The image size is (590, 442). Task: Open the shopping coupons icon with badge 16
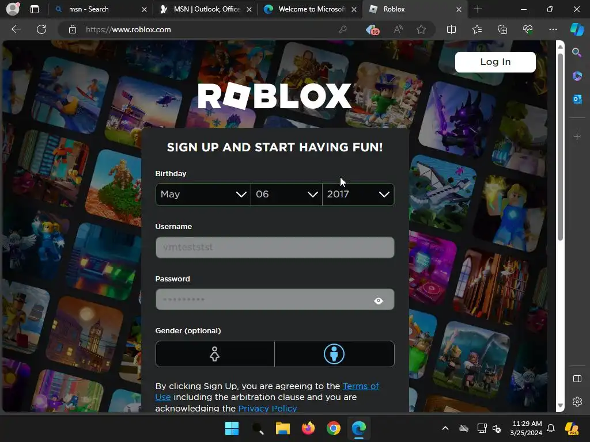(x=373, y=30)
